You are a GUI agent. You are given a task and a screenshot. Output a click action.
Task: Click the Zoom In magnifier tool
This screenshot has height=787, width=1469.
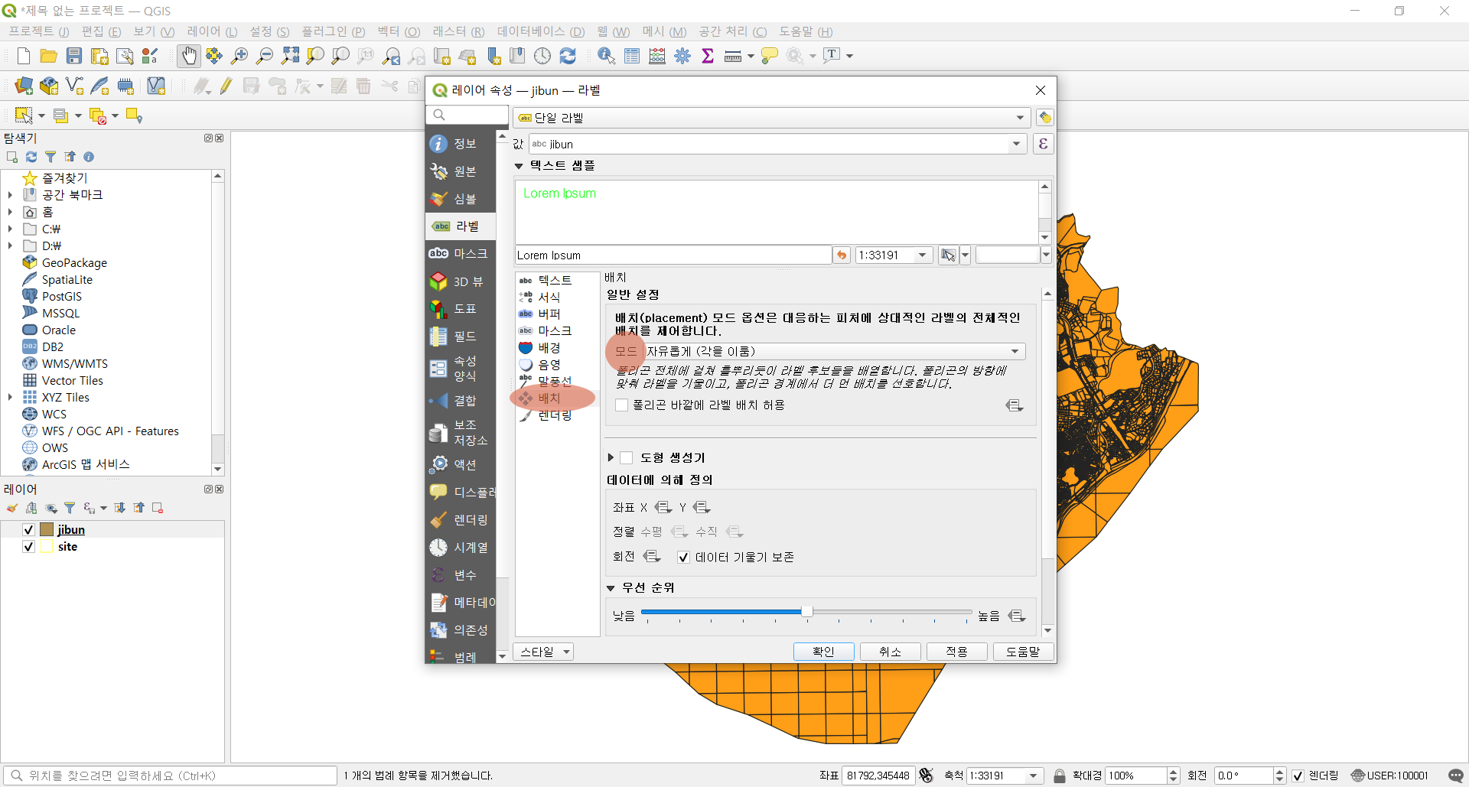click(239, 56)
